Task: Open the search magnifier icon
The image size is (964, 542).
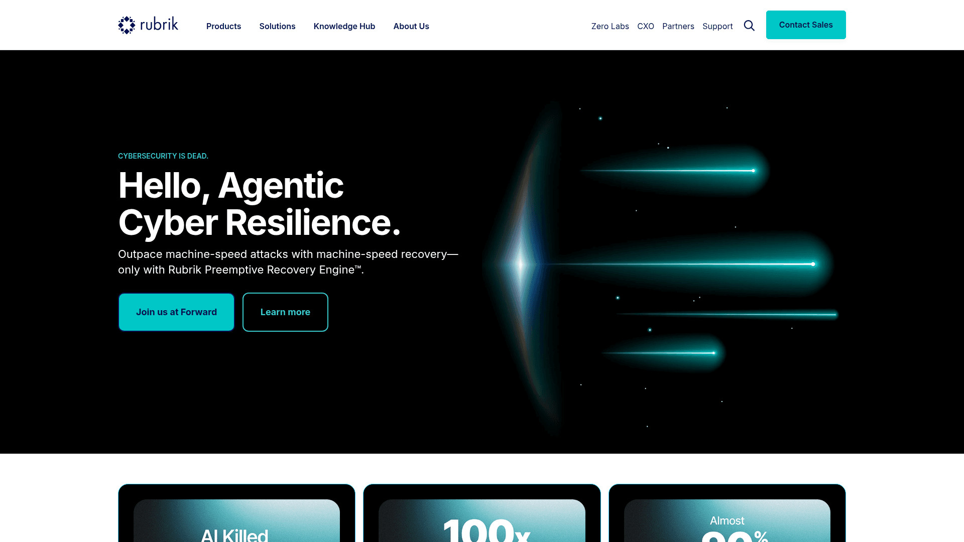Action: coord(749,26)
